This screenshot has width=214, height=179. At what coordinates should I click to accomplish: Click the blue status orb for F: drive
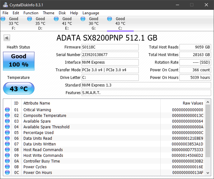click(x=3, y=19)
